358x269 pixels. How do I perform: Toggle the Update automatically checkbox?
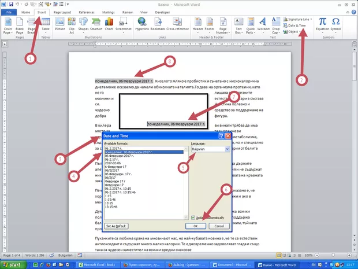click(x=193, y=218)
